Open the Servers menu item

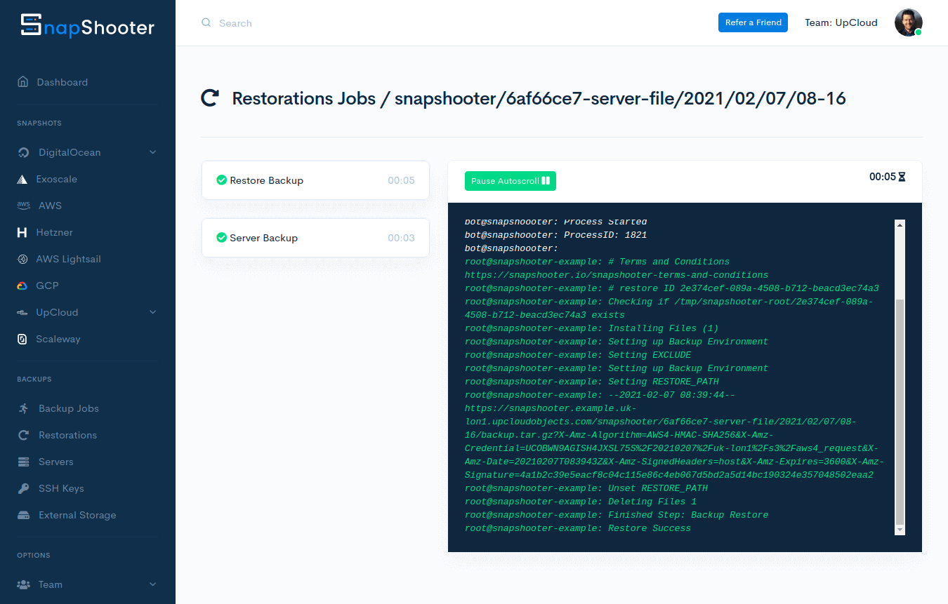[x=55, y=462]
